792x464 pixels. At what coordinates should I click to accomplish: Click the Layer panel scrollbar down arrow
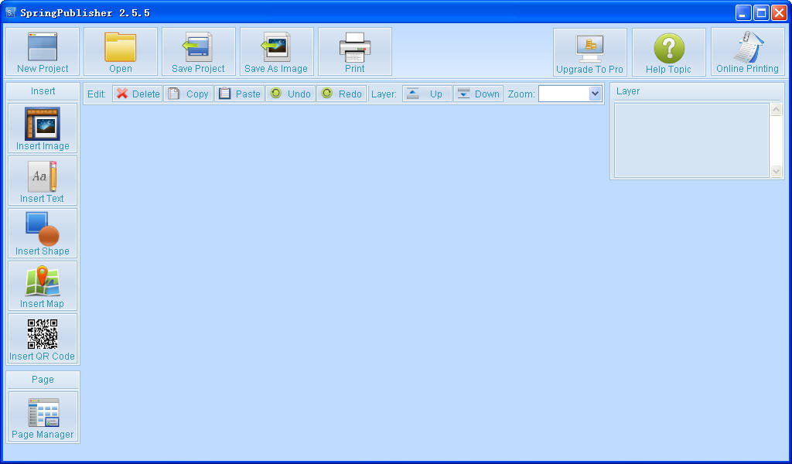point(777,171)
